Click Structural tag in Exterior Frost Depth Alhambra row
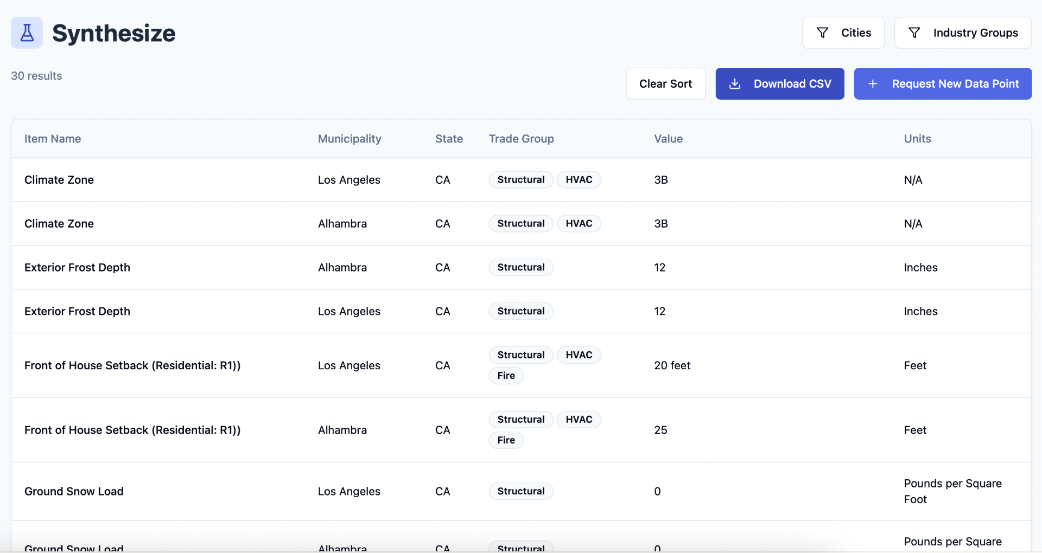 [521, 268]
